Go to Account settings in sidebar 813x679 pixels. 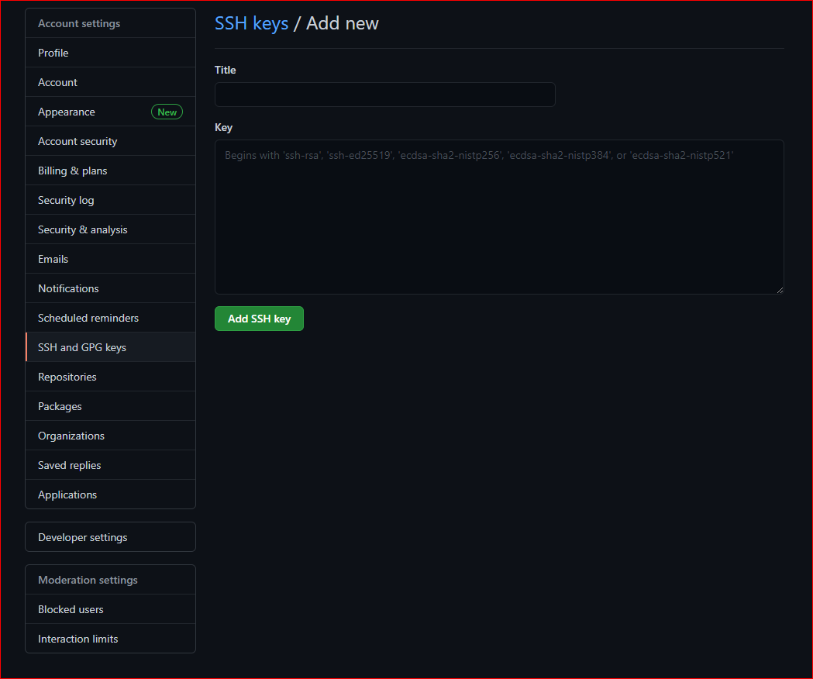tap(58, 82)
